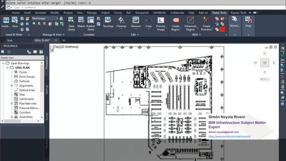The height and width of the screenshot is (161, 286).
Task: Click the red REM color swatch
Action: pos(222,29)
